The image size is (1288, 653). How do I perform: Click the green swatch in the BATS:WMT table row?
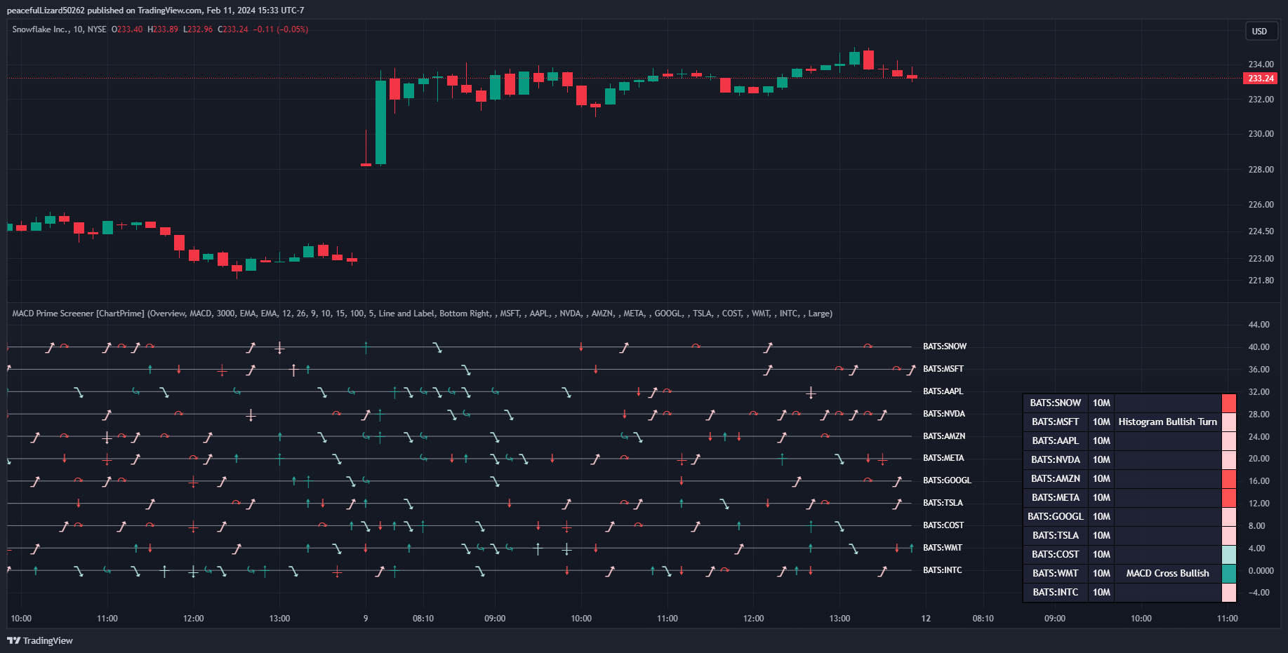1229,574
